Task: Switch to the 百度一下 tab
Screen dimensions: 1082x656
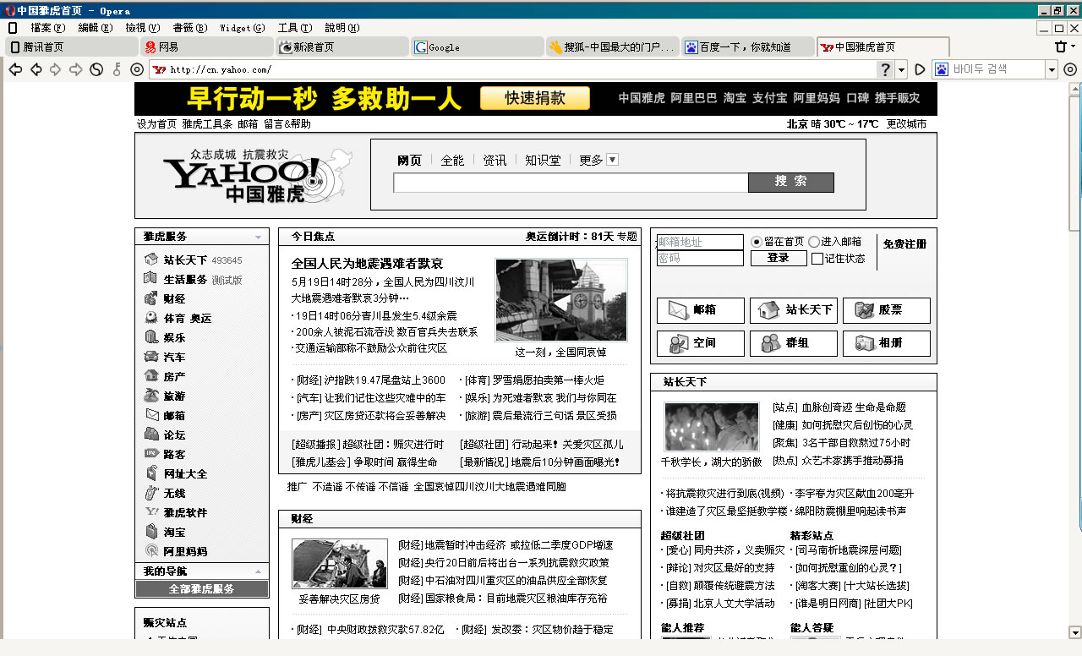Action: tap(748, 47)
